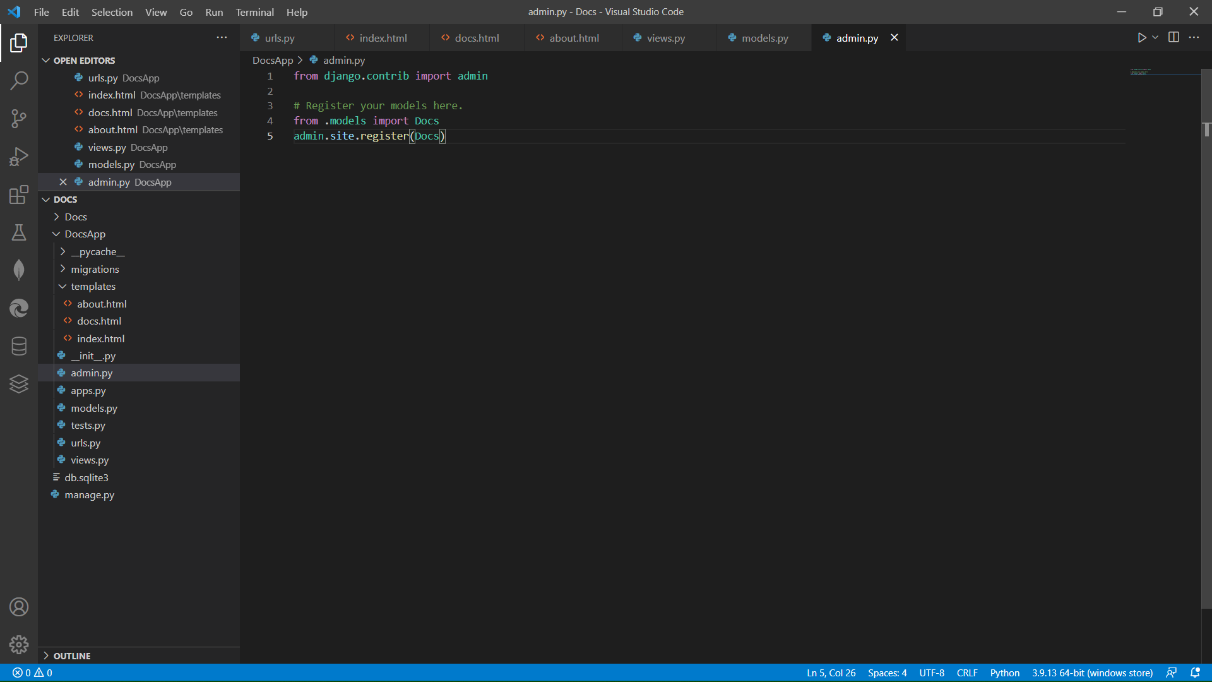Open Run and Debug view

click(x=19, y=157)
